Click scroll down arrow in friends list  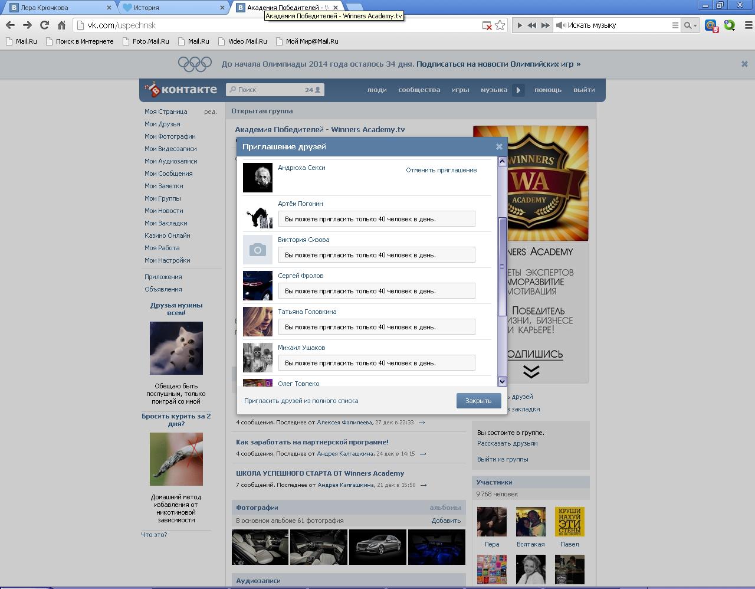pyautogui.click(x=502, y=381)
